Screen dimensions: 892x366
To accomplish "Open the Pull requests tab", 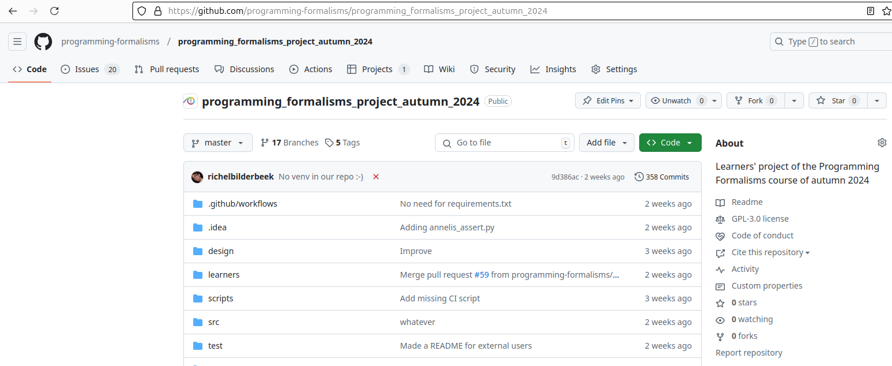I will pyautogui.click(x=167, y=69).
